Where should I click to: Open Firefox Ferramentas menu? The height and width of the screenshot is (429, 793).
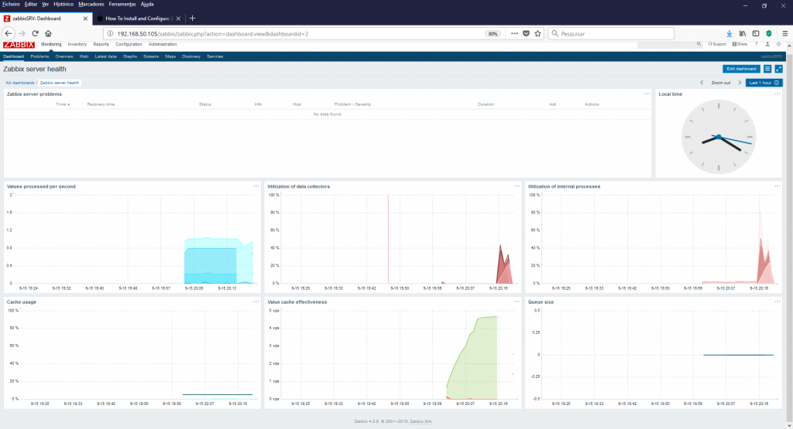coord(122,4)
